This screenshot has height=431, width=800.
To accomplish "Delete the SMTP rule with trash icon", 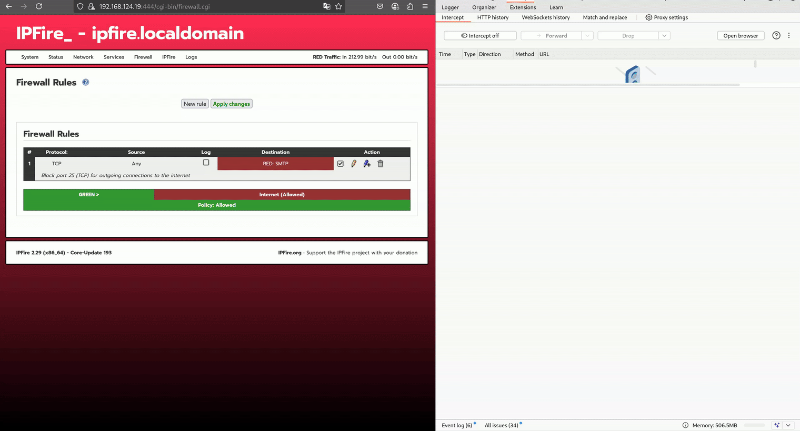I will [x=381, y=164].
